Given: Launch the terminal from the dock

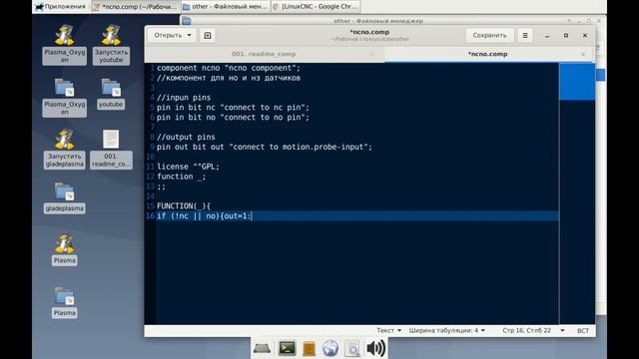Looking at the screenshot, I should coord(287,348).
